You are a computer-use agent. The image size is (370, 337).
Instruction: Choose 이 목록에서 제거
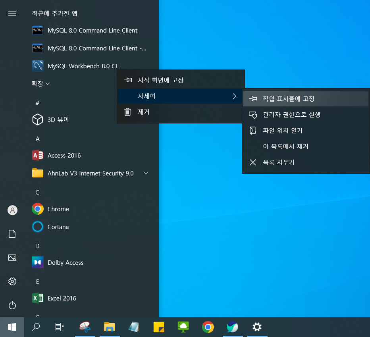(x=306, y=146)
